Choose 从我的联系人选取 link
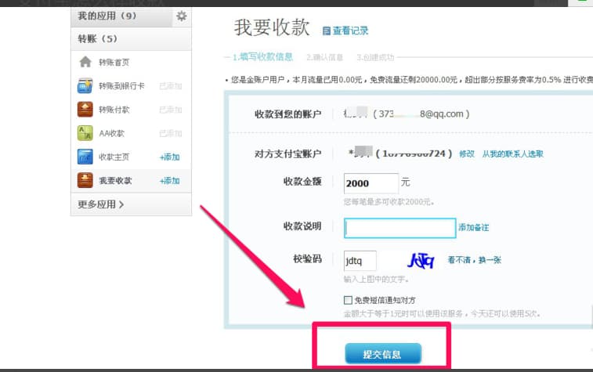Image resolution: width=593 pixels, height=372 pixels. tap(513, 153)
